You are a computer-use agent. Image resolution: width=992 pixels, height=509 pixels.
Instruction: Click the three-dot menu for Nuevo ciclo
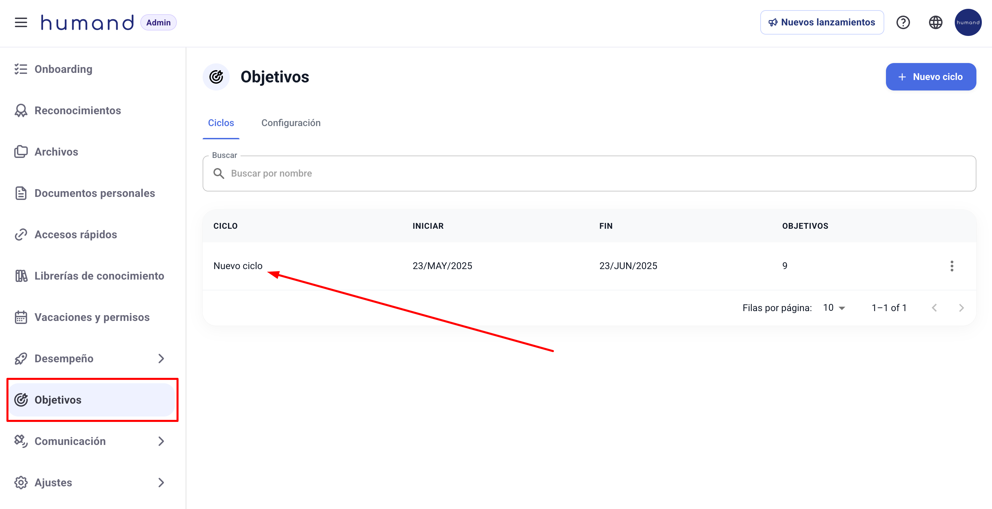point(952,266)
